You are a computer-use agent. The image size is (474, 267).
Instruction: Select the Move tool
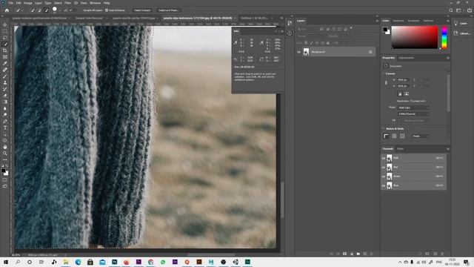click(5, 24)
